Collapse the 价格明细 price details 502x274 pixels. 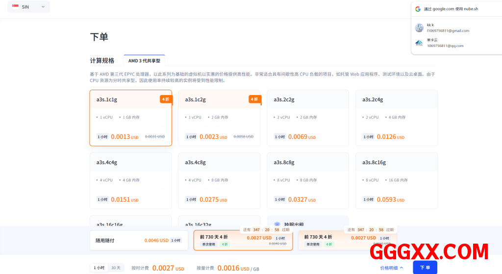coord(391,268)
